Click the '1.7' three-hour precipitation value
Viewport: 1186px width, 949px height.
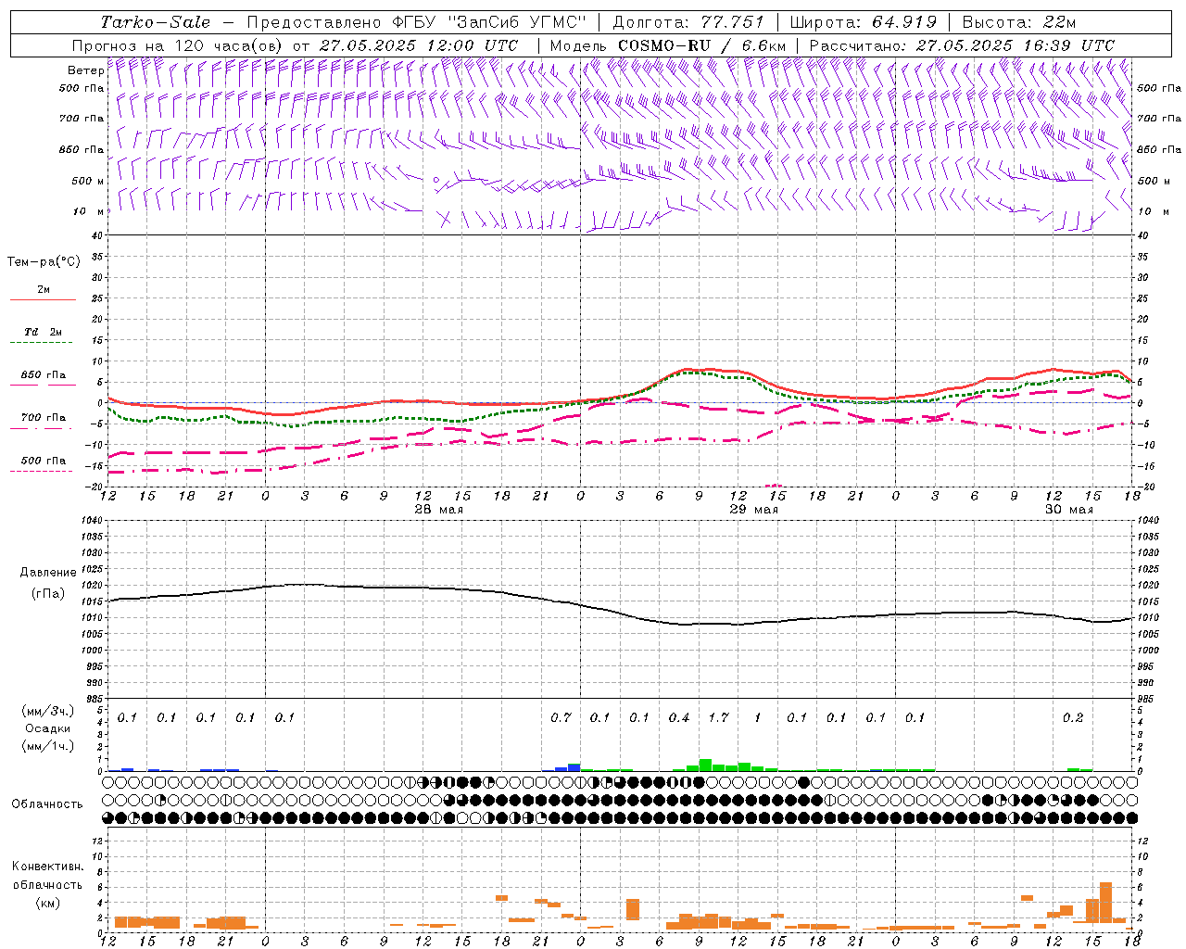[x=718, y=717]
